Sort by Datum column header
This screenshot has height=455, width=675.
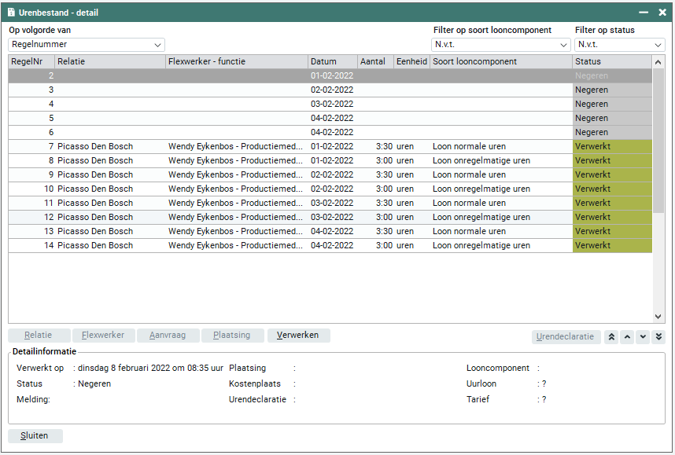[x=331, y=61]
